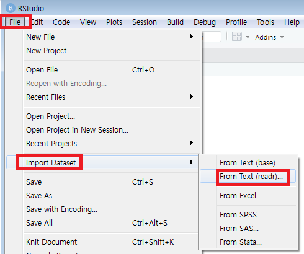Open the panes layout dropdown arrow
Viewport: 304px width, 254px height.
coord(248,37)
